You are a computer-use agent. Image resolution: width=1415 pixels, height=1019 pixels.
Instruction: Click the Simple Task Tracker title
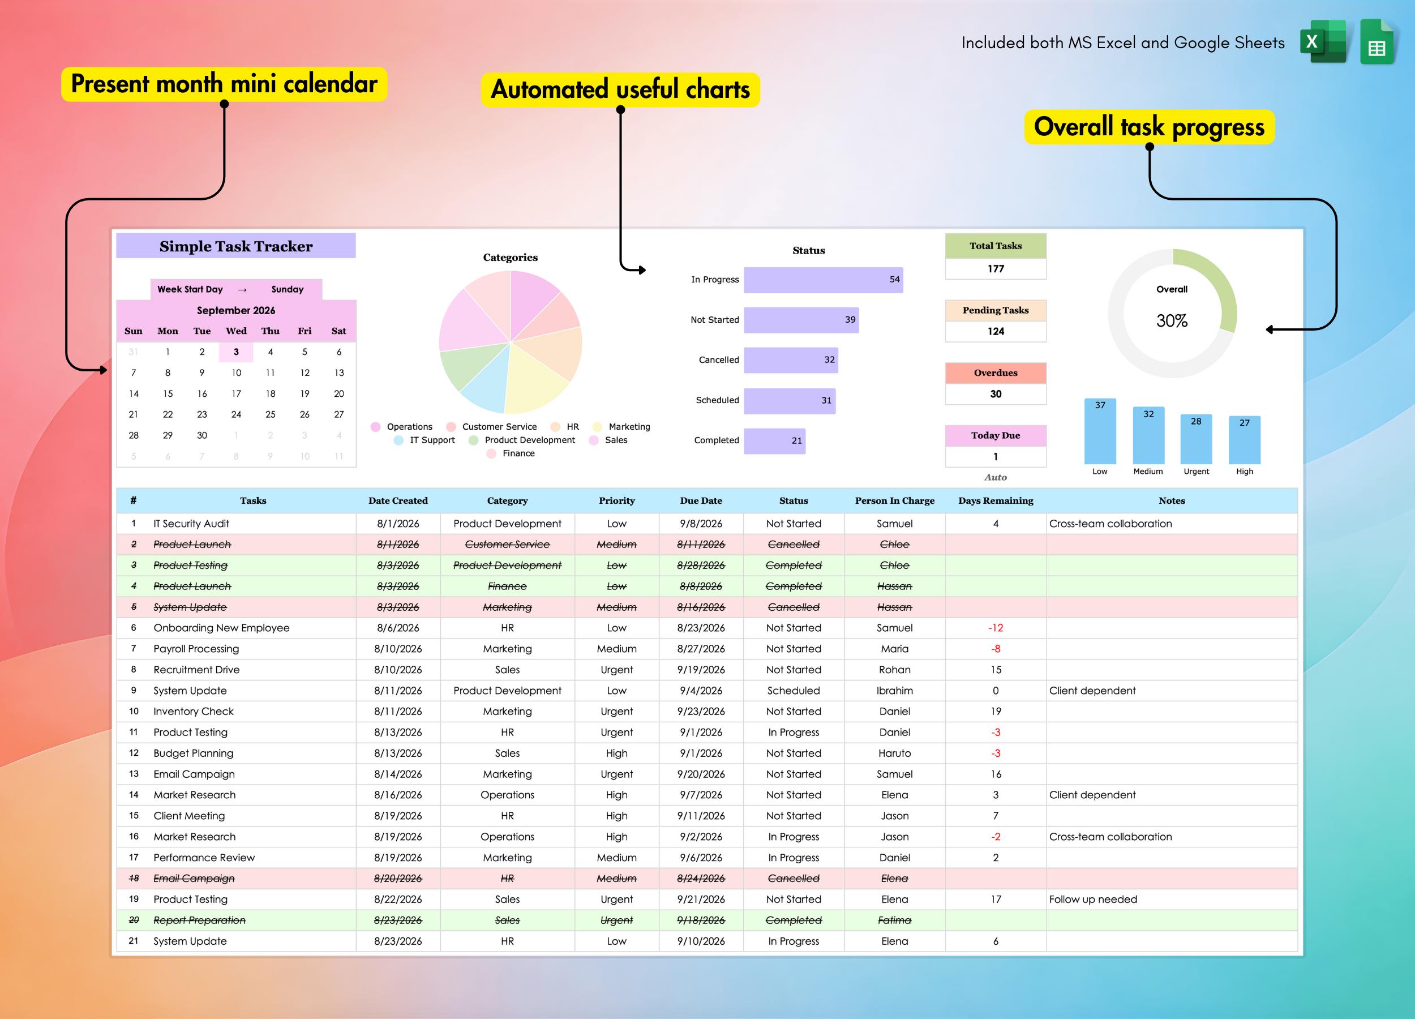236,246
